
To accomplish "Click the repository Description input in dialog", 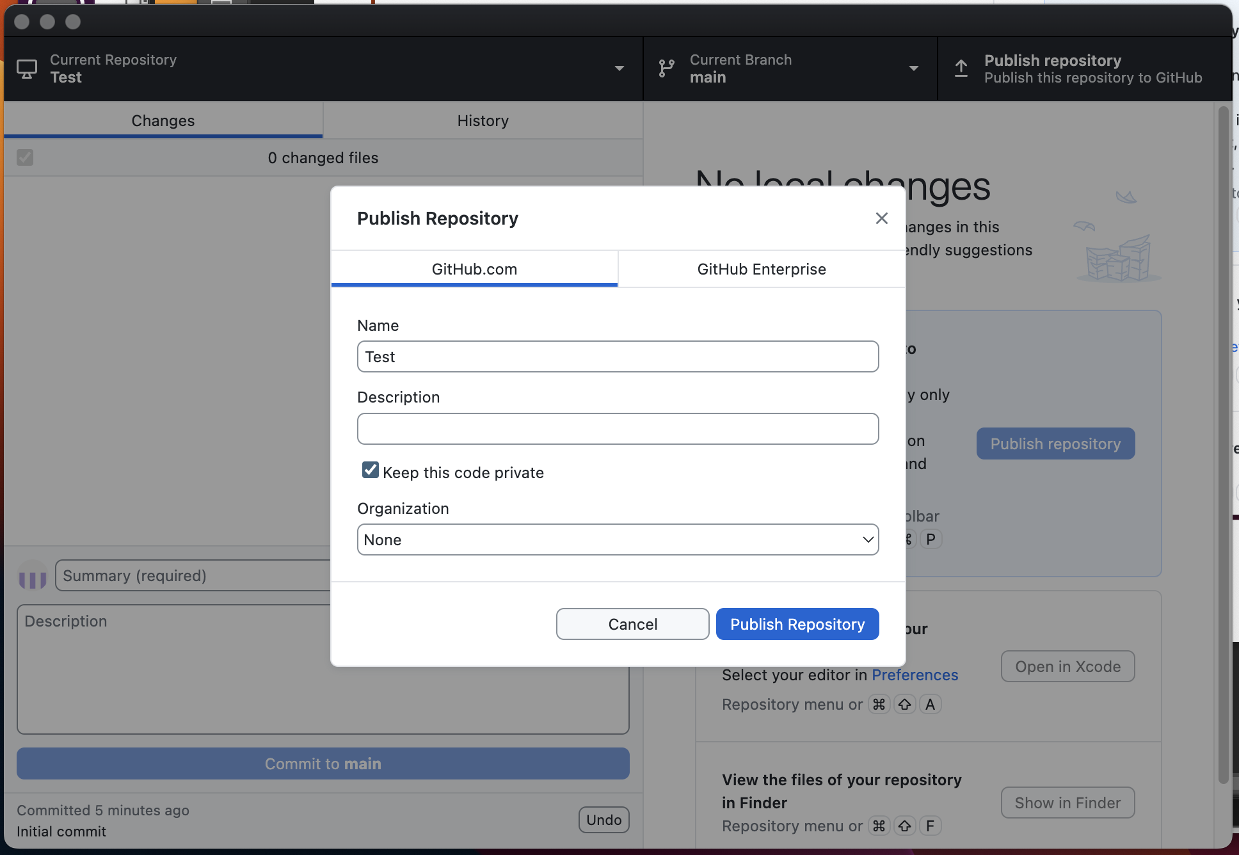I will point(618,429).
